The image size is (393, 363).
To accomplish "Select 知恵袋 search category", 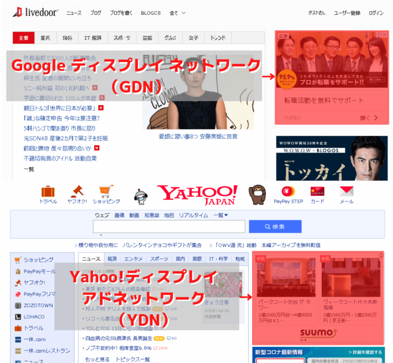I will coord(152,215).
